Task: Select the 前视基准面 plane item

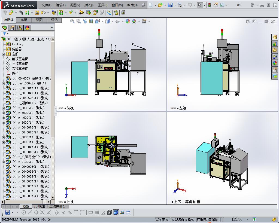Action: click(20, 59)
